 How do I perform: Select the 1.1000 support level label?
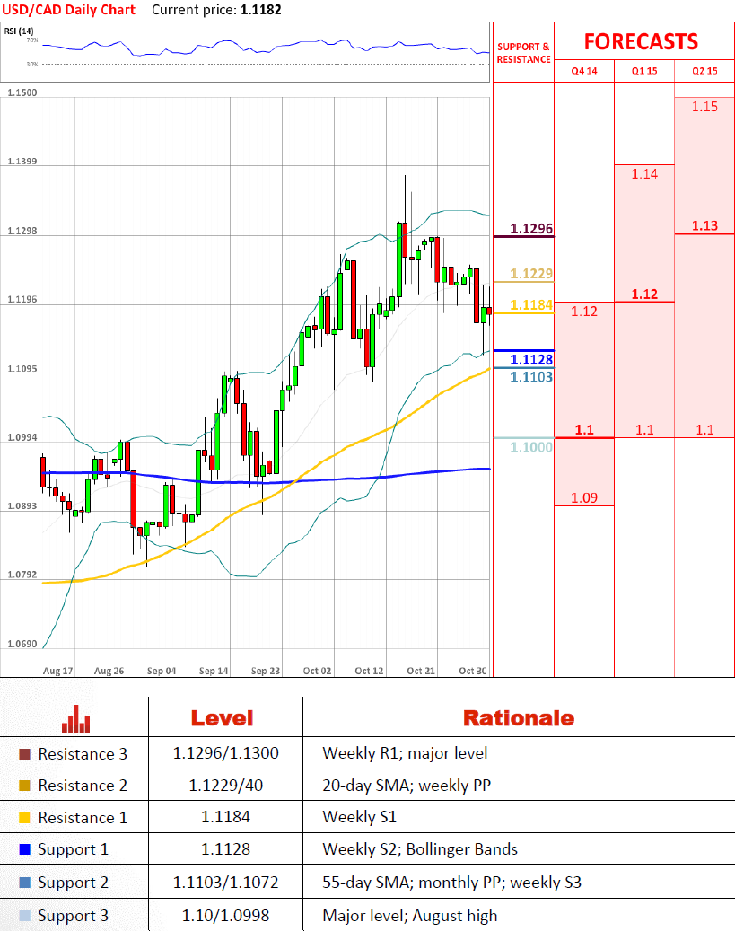pos(531,446)
